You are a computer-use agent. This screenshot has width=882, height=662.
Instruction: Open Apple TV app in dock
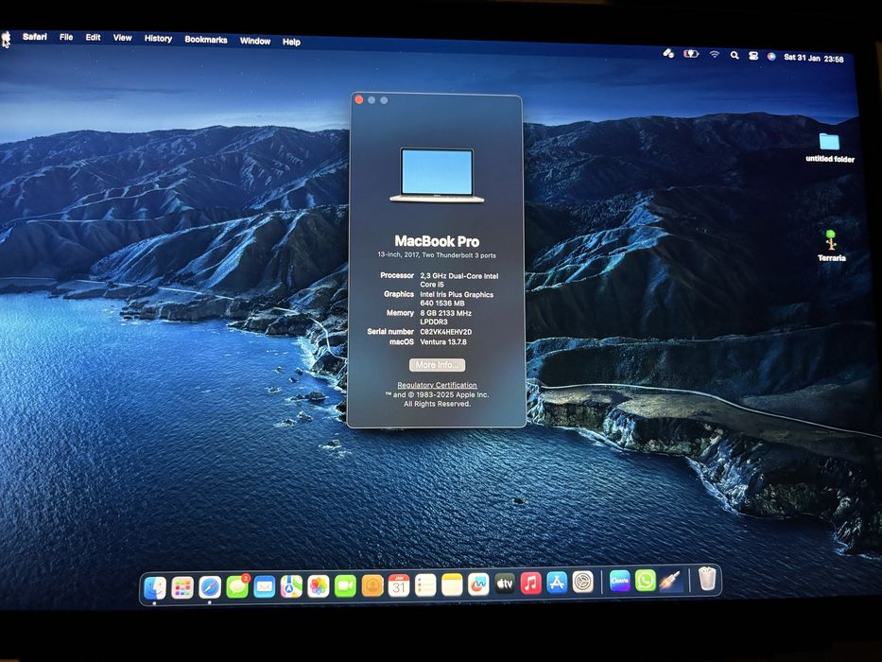[x=505, y=584]
